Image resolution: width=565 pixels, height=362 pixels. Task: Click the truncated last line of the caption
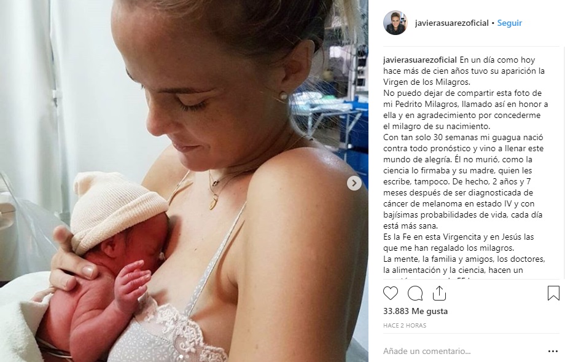coord(432,279)
